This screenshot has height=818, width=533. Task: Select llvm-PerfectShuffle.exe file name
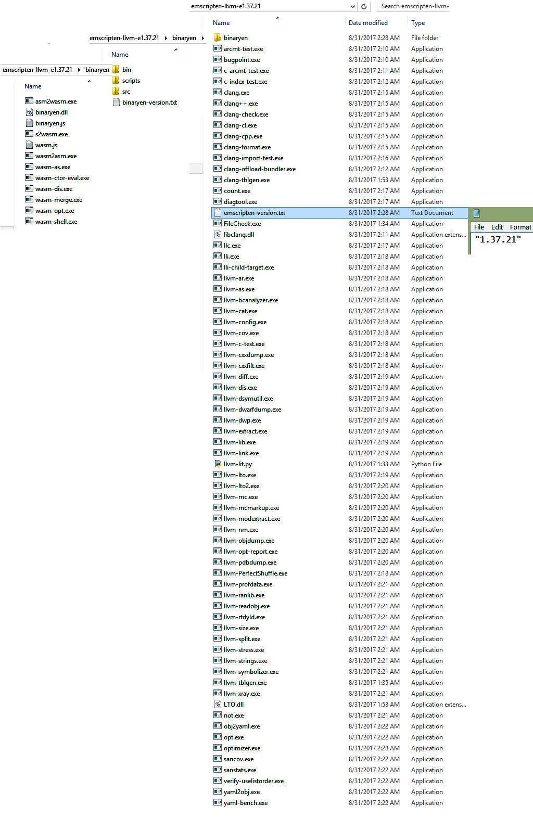coord(256,573)
